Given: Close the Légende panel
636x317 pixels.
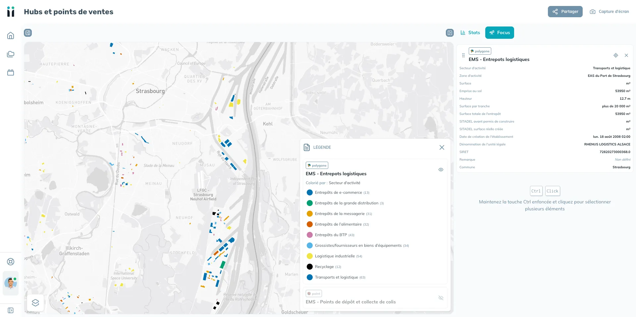Looking at the screenshot, I should click(x=442, y=147).
